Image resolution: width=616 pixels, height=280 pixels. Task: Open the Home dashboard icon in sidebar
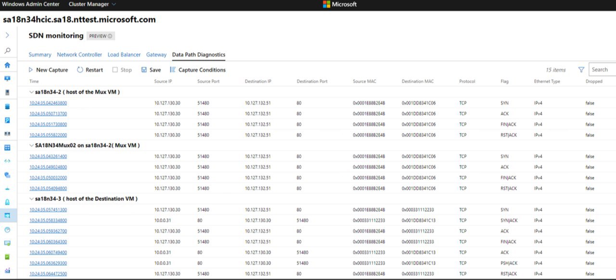click(x=7, y=65)
